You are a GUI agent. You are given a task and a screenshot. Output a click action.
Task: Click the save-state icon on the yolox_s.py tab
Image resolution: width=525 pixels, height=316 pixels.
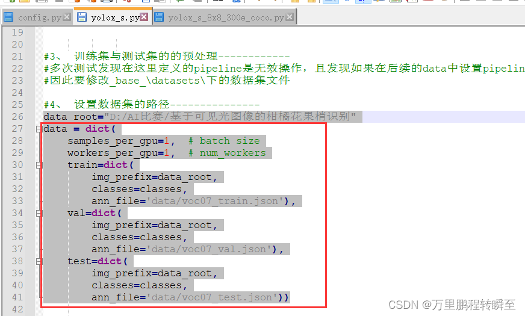coord(82,17)
